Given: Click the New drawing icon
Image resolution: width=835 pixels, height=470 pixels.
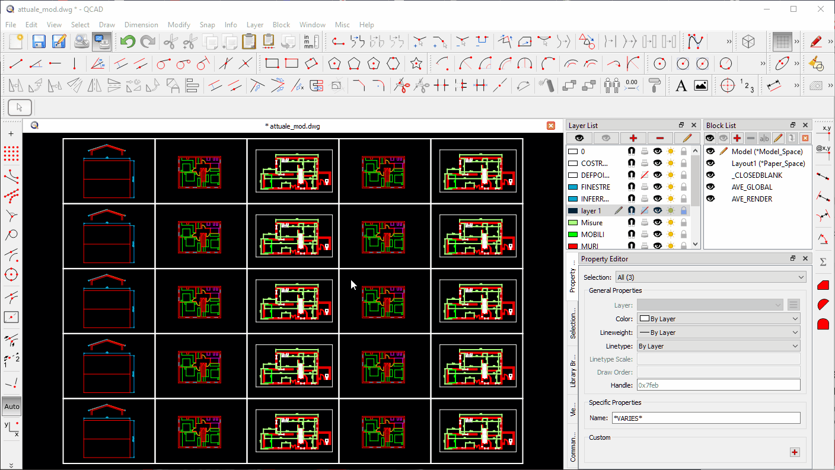Looking at the screenshot, I should tap(16, 41).
